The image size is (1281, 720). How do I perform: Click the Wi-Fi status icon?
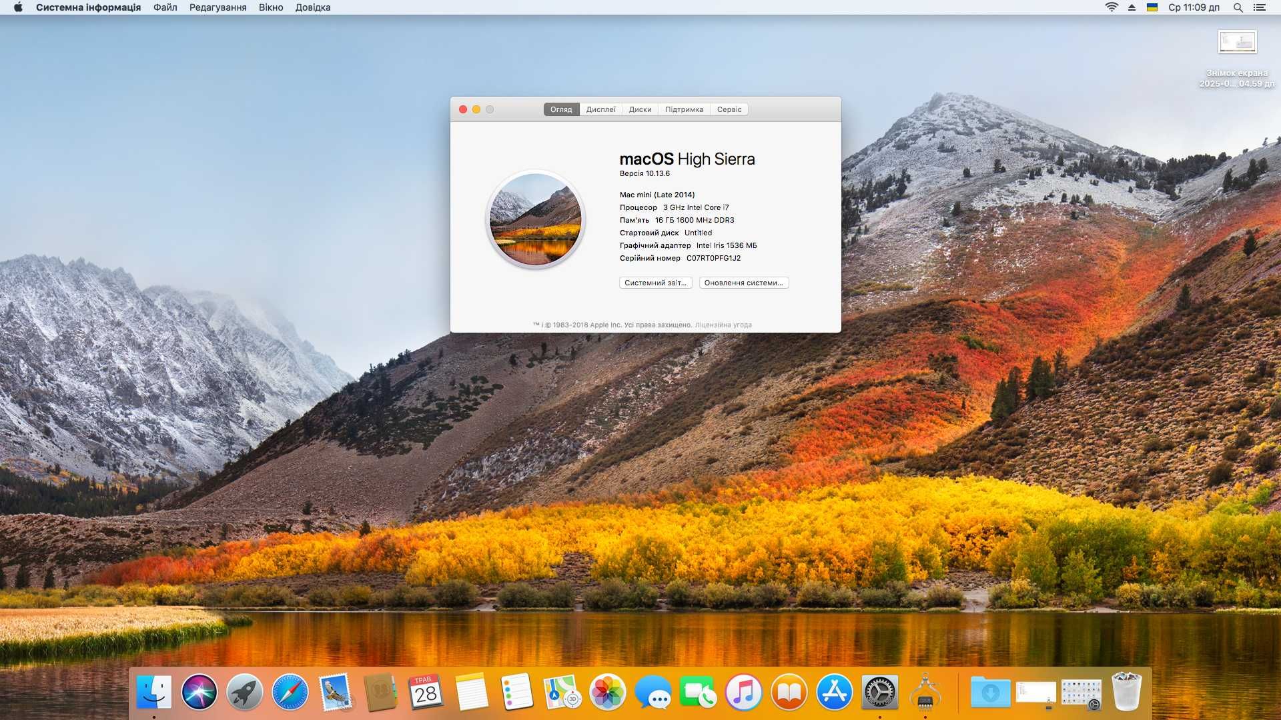1112,7
